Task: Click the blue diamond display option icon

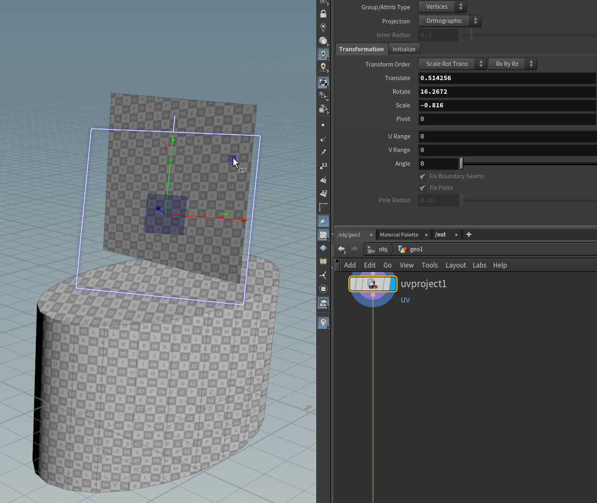Action: [x=323, y=248]
